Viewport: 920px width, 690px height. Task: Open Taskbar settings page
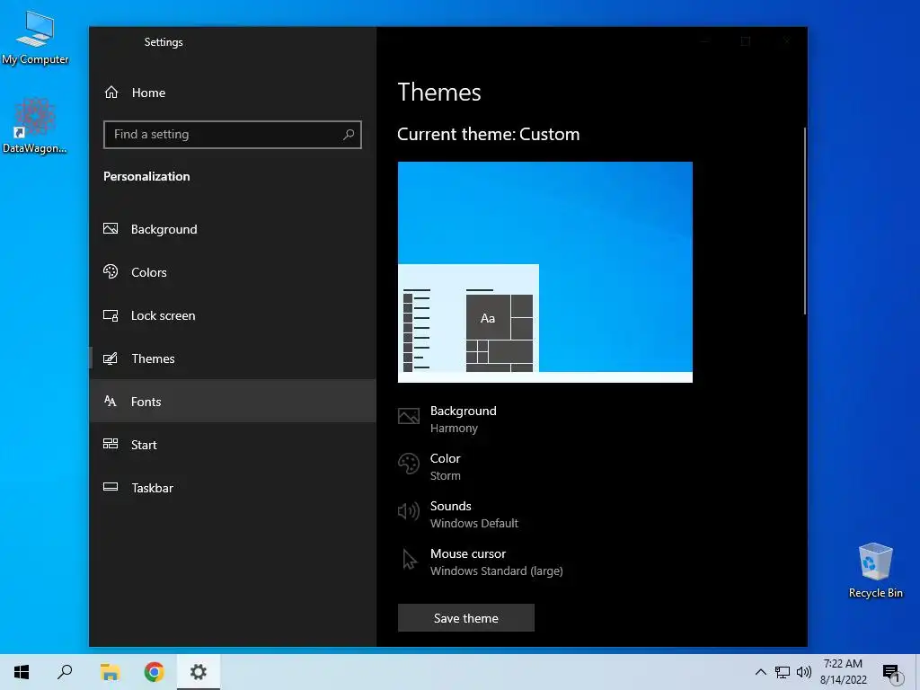[x=233, y=488]
